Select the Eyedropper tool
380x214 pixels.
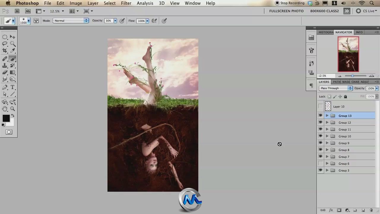12,51
